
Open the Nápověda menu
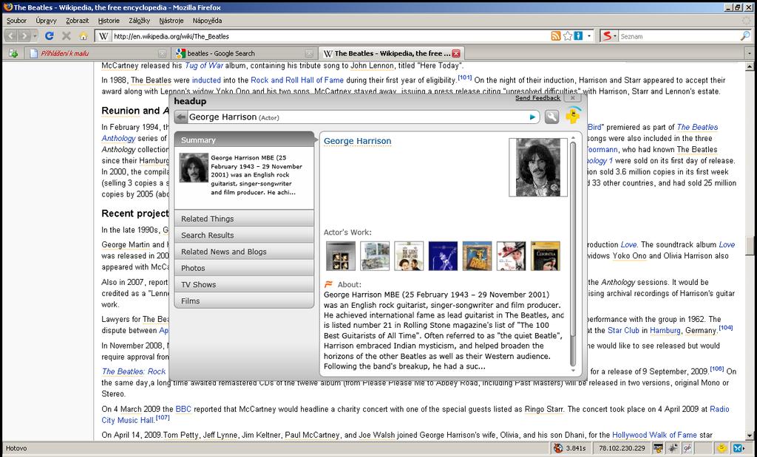click(x=207, y=21)
